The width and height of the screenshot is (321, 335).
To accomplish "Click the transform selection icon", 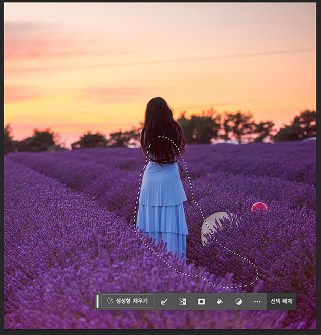I will [x=183, y=302].
